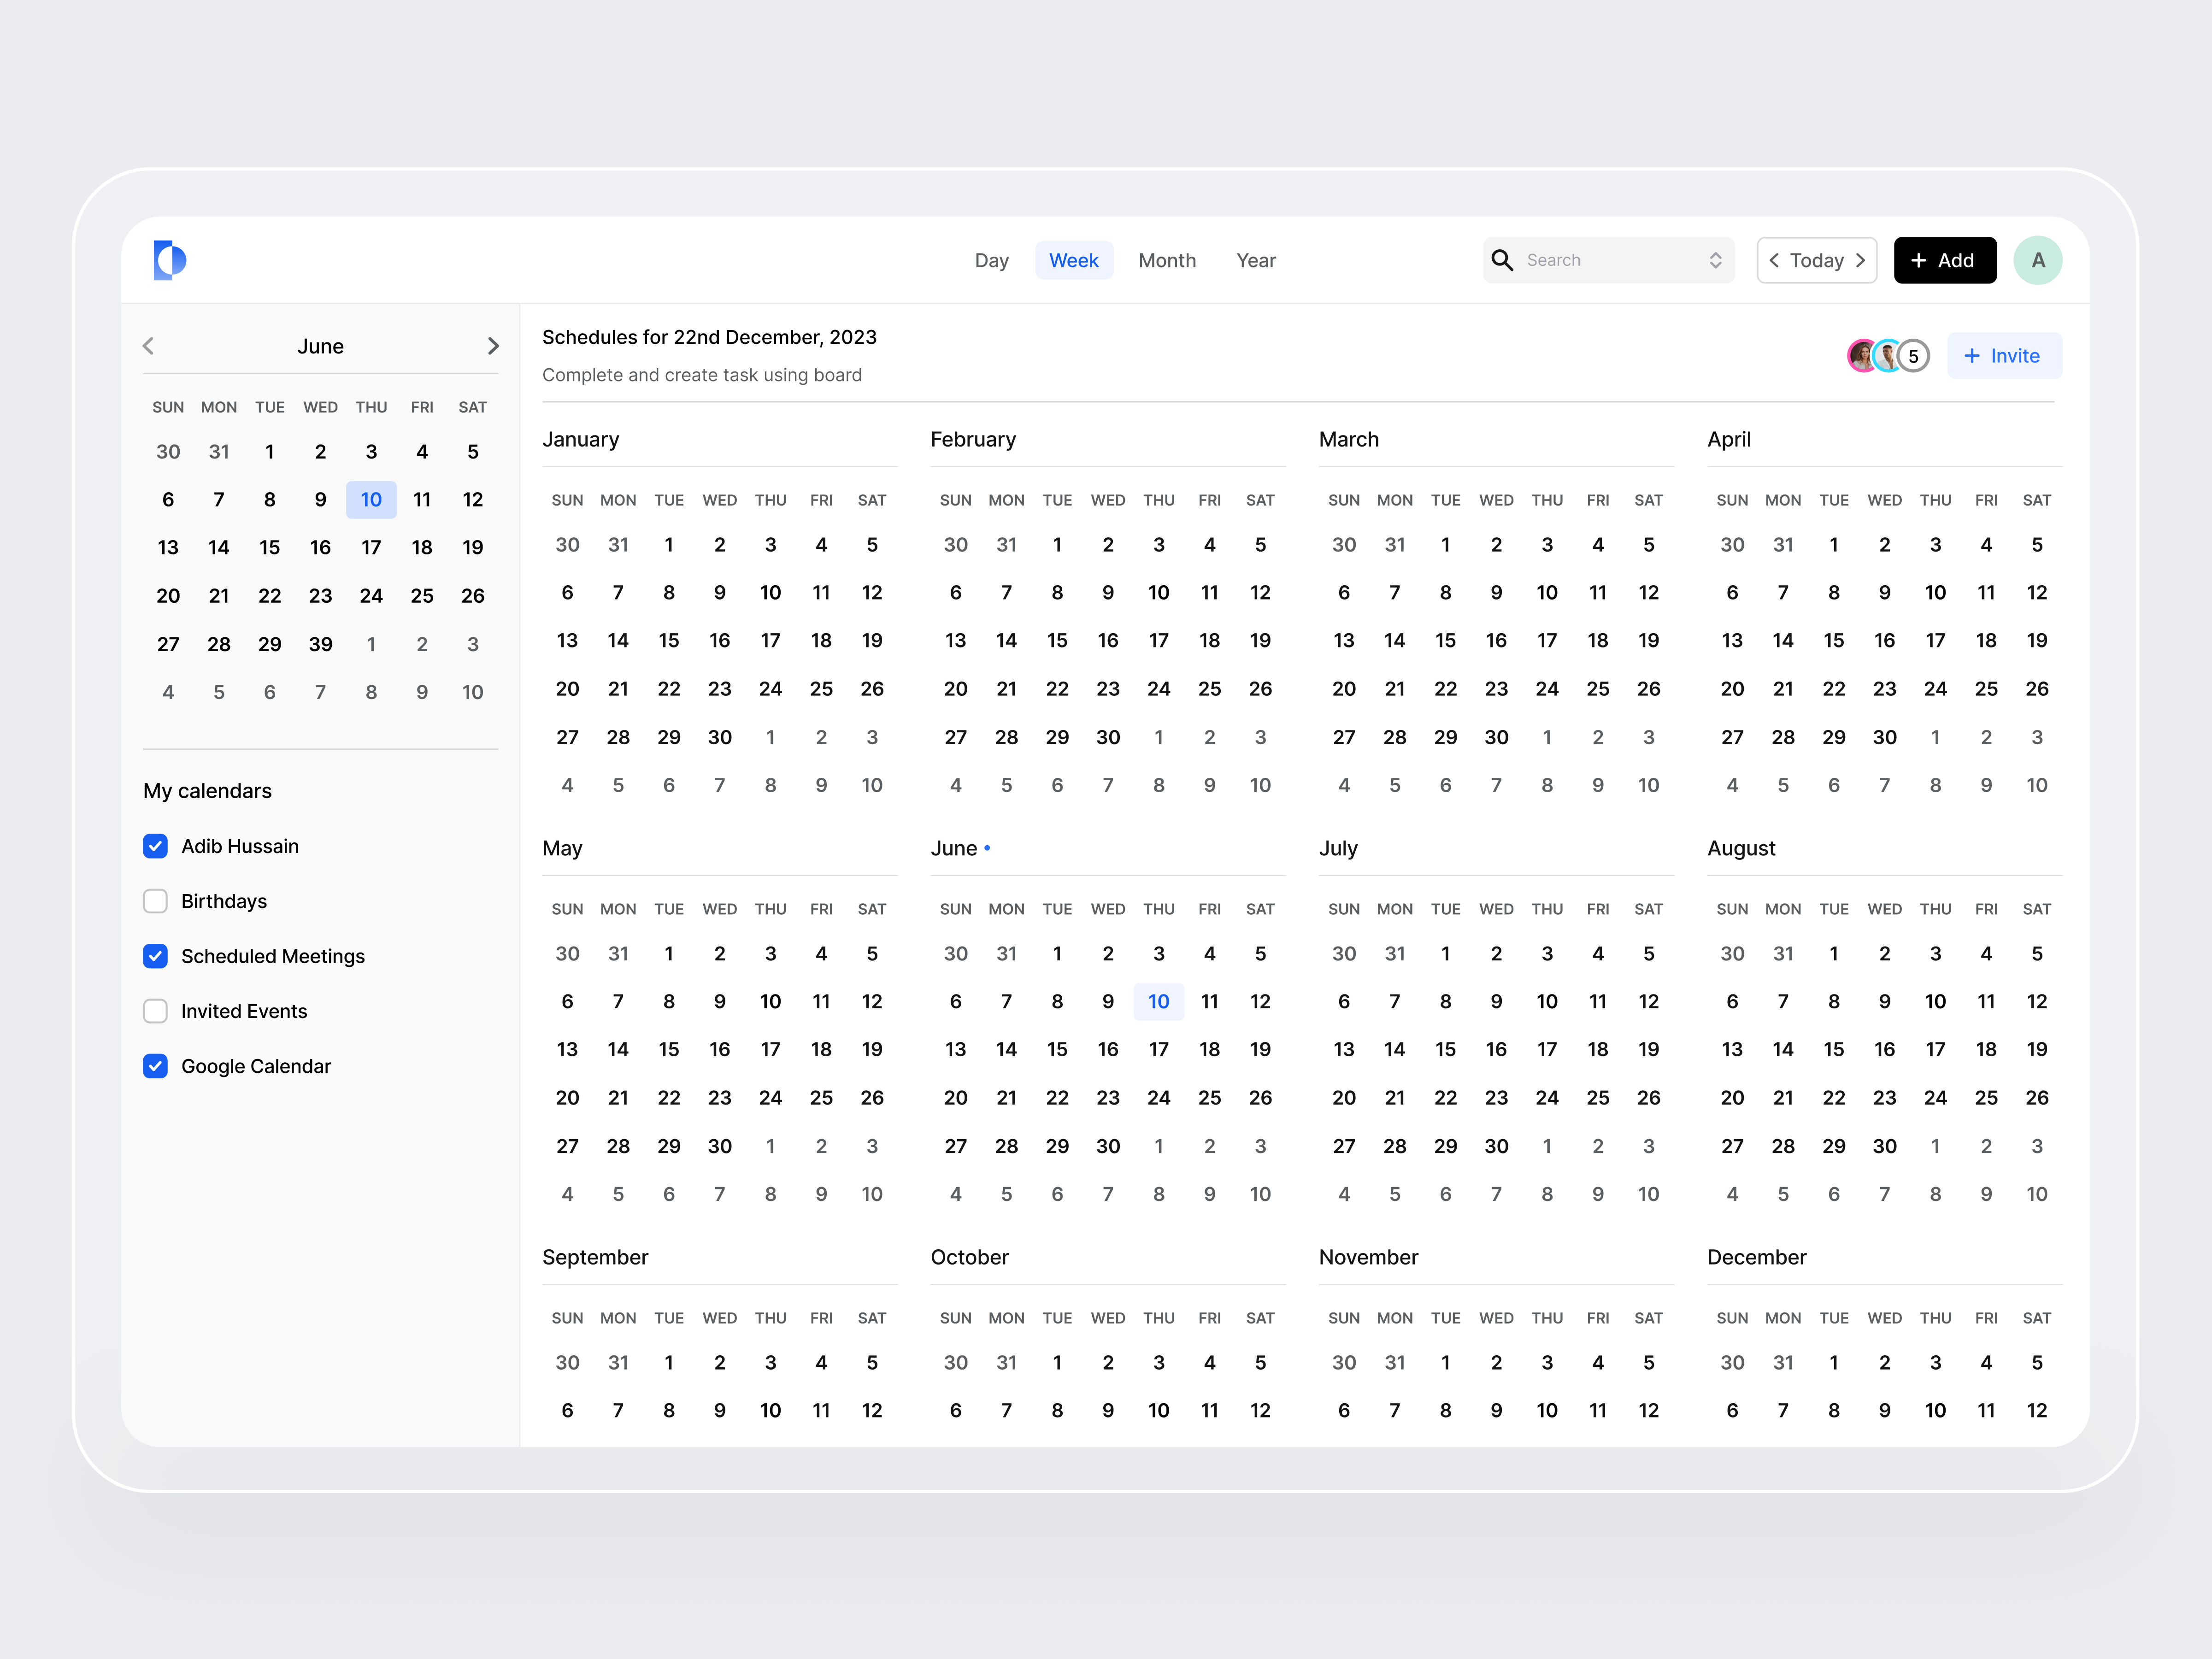Click the search magnifier icon

click(x=1502, y=260)
